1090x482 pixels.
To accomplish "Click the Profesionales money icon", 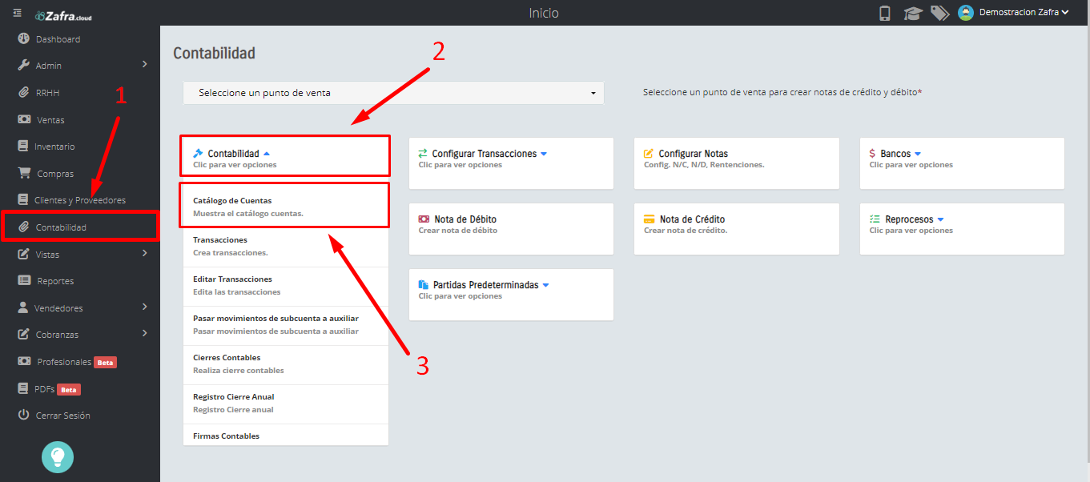I will point(24,361).
